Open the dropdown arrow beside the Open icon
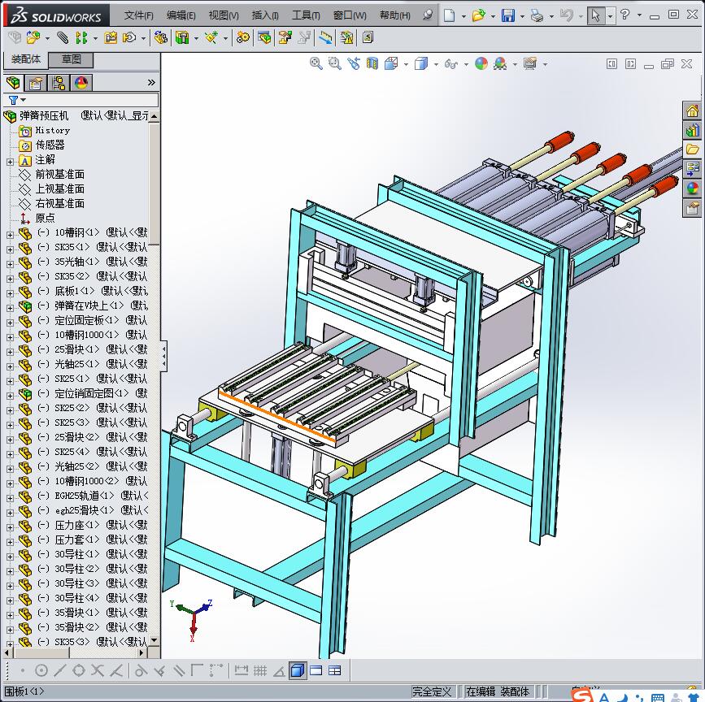The height and width of the screenshot is (702, 705). [491, 15]
